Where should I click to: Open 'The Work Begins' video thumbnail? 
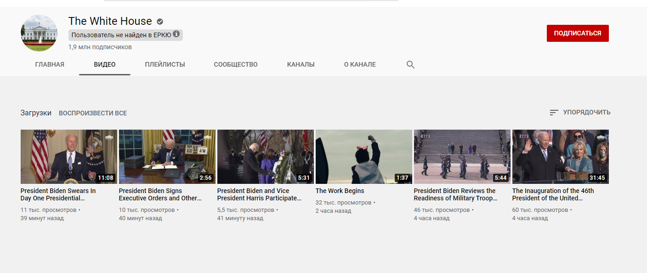coord(364,157)
